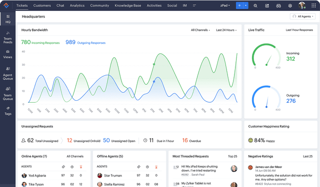
Task: Open the HQ sidebar icon
Action: pyautogui.click(x=8, y=19)
